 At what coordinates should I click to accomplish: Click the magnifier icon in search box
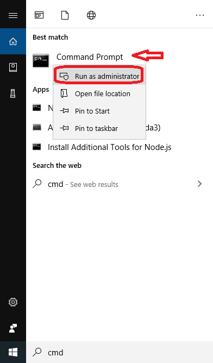pos(37,352)
